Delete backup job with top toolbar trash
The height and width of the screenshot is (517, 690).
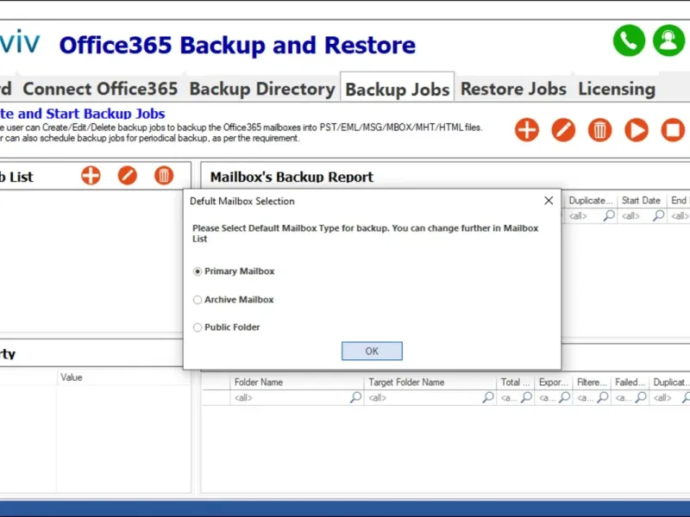pyautogui.click(x=599, y=130)
